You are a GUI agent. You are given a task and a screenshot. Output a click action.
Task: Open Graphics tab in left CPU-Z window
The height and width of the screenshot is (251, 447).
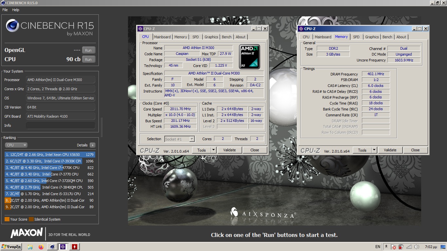coord(211,37)
